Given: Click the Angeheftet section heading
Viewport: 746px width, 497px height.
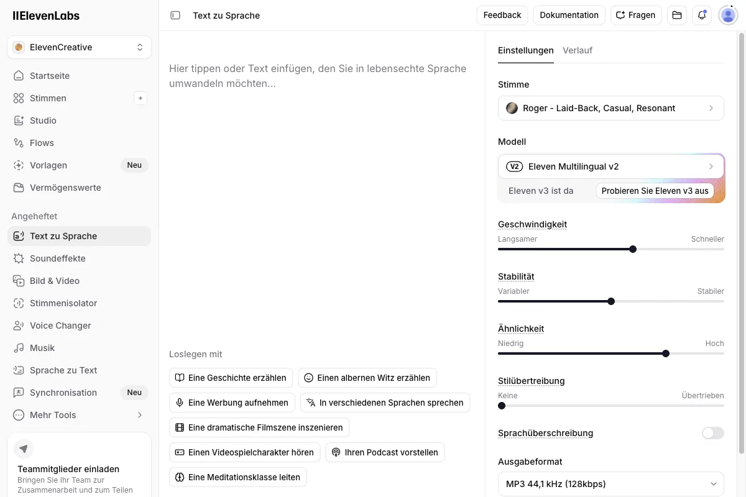Looking at the screenshot, I should 34,216.
